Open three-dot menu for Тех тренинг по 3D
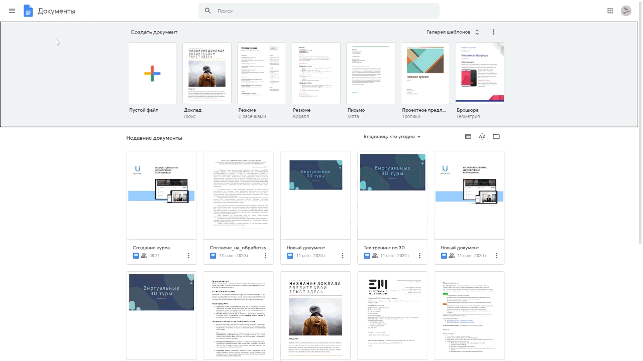The image size is (643, 361). coord(419,256)
